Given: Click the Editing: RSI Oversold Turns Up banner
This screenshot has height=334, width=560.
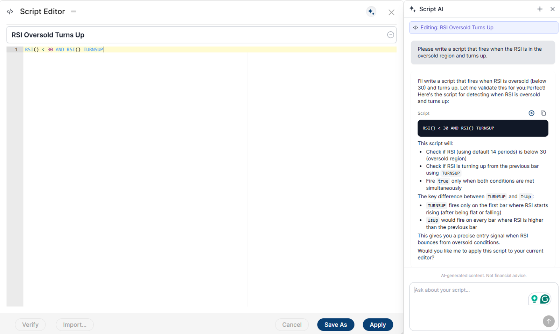Looking at the screenshot, I should tap(484, 28).
